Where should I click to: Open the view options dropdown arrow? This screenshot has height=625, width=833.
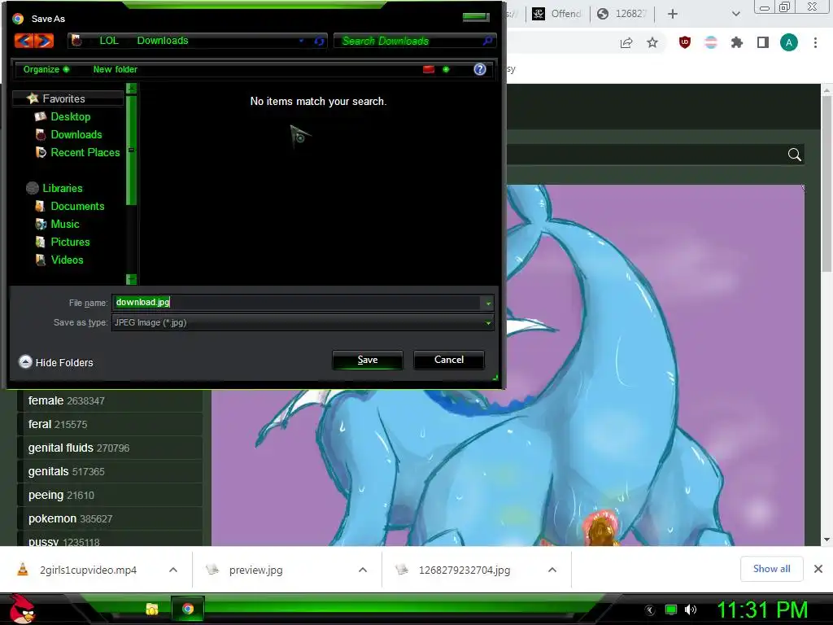(446, 69)
